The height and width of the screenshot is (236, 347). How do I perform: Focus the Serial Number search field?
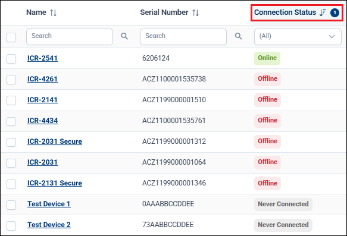(183, 37)
